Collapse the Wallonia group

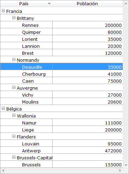[x=14, y=115]
